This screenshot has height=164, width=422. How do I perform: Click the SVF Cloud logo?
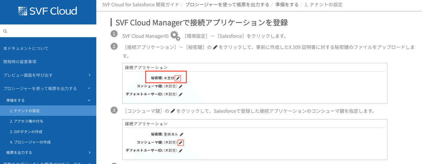47,11
